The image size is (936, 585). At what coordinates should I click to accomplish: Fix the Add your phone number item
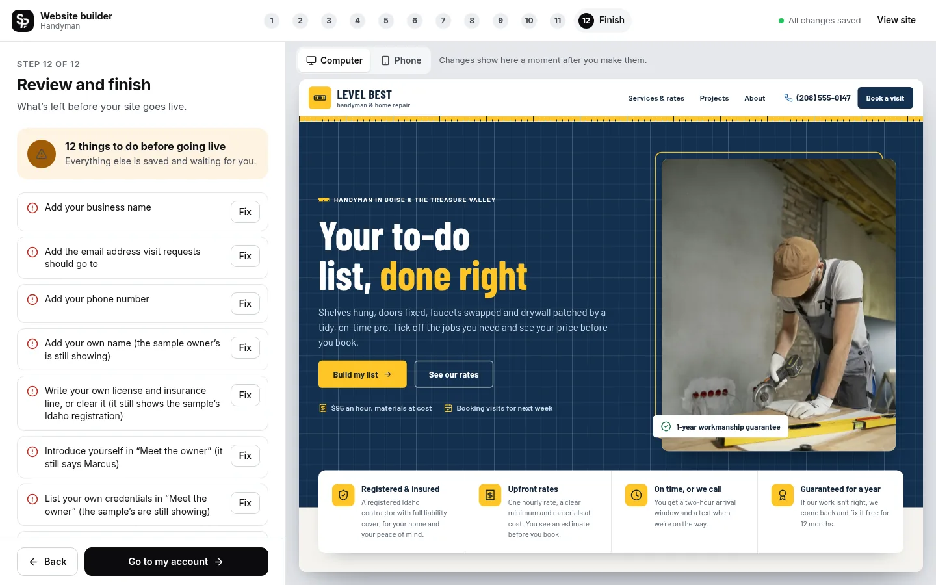(x=245, y=304)
